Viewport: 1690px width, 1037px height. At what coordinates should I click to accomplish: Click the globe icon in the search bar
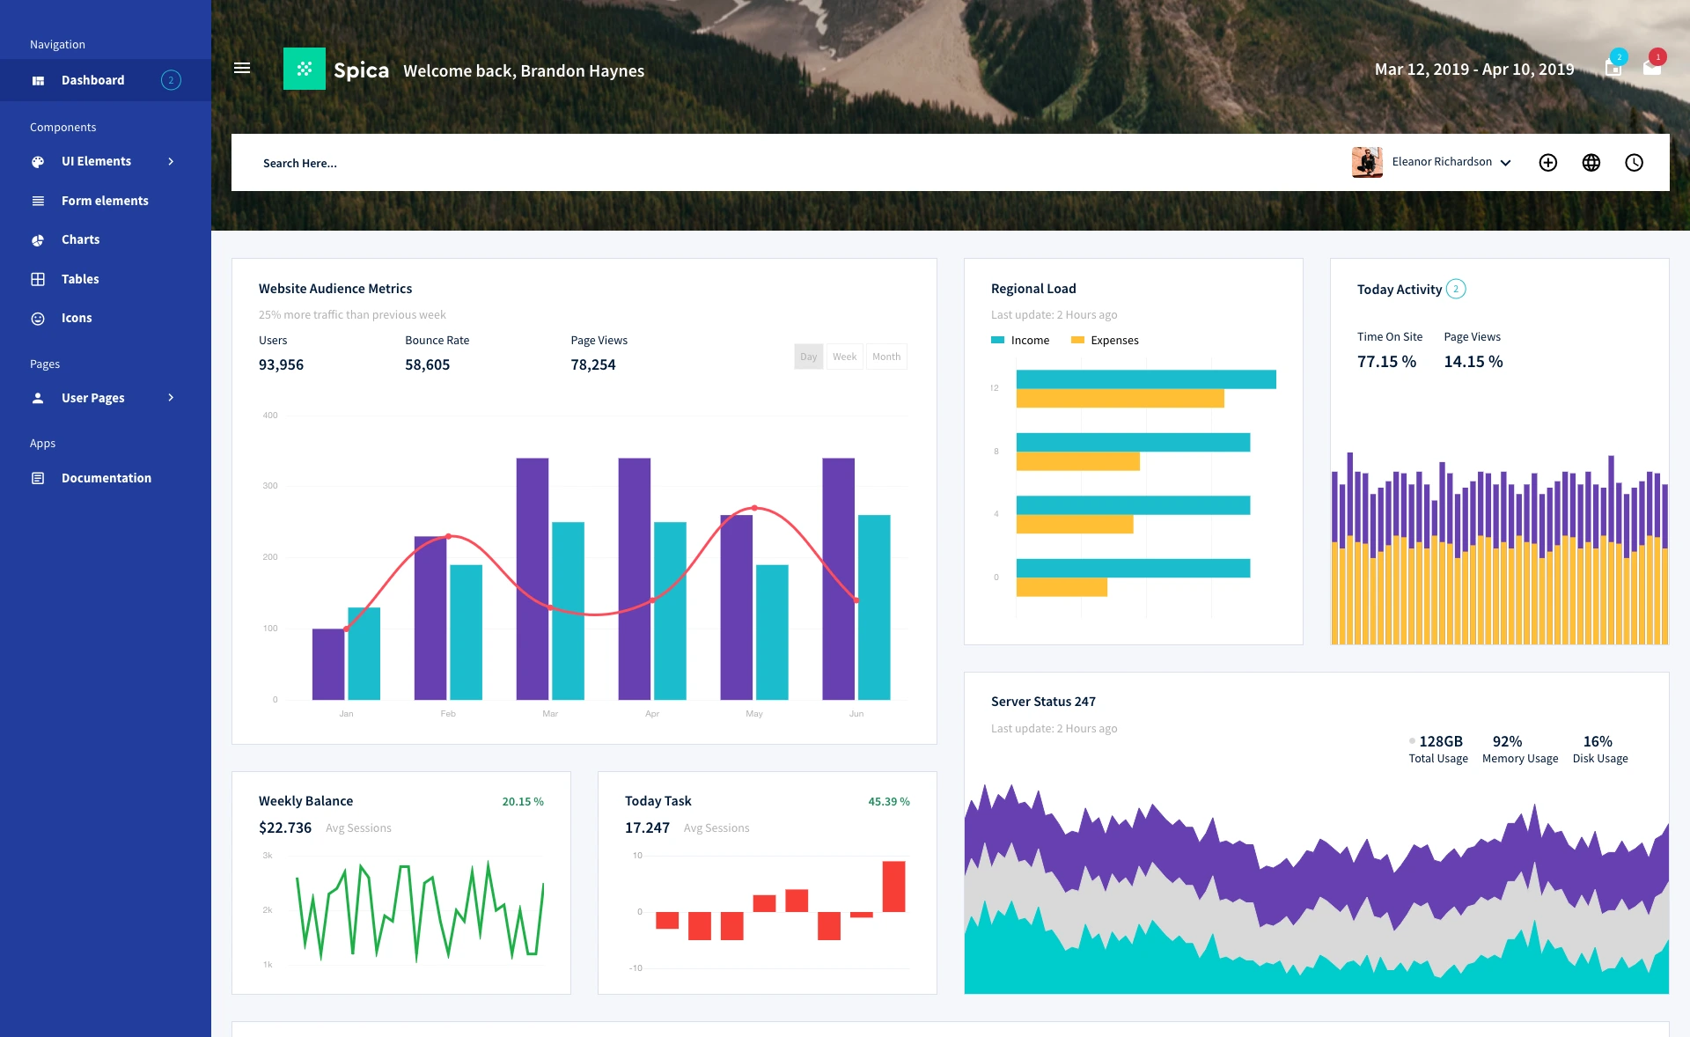(x=1591, y=162)
